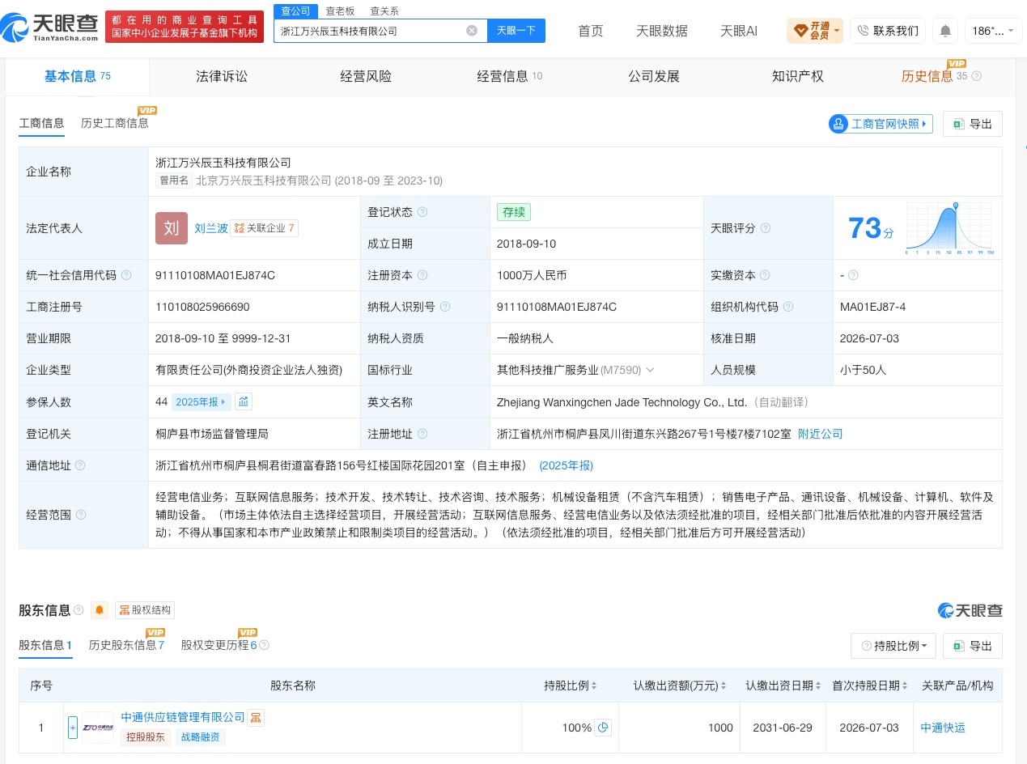
Task: Open the 持股比例 filter dropdown
Action: [893, 646]
